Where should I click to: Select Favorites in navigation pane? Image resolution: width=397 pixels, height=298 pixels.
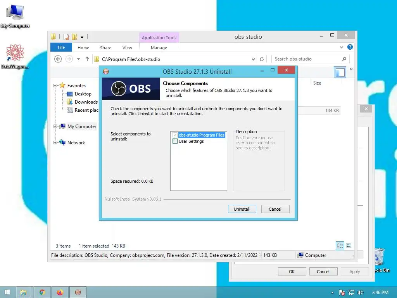(x=76, y=86)
